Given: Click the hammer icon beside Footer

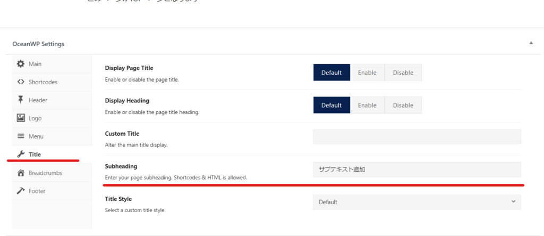Looking at the screenshot, I should (x=21, y=190).
